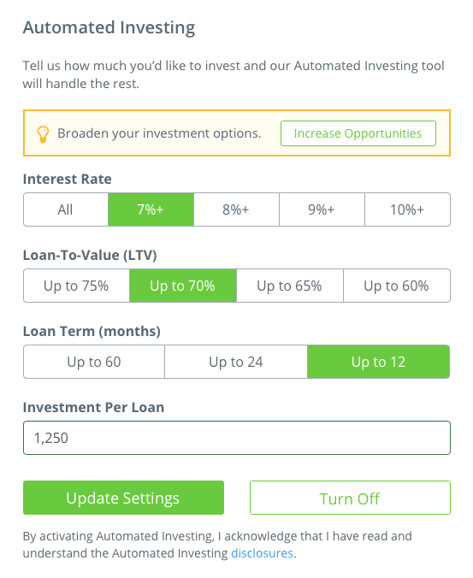
Task: Click the lightbulb tip icon
Action: (x=43, y=134)
